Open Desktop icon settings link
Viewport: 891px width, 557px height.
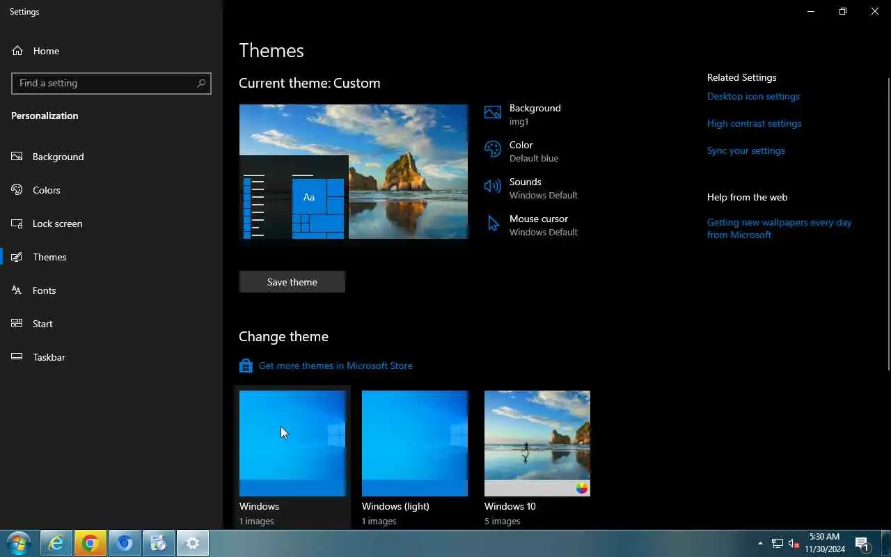tap(753, 96)
